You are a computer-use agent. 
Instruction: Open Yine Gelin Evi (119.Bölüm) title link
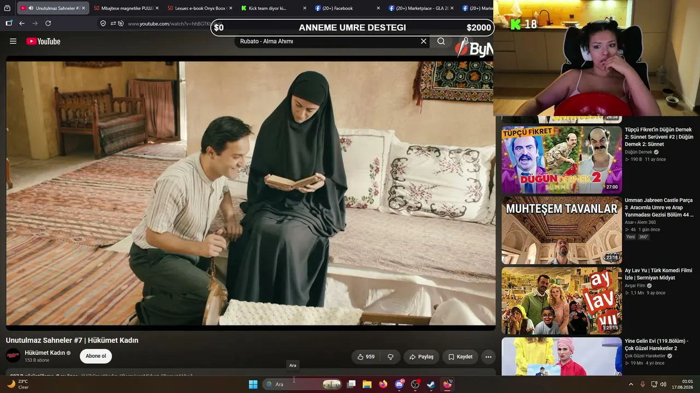657,344
